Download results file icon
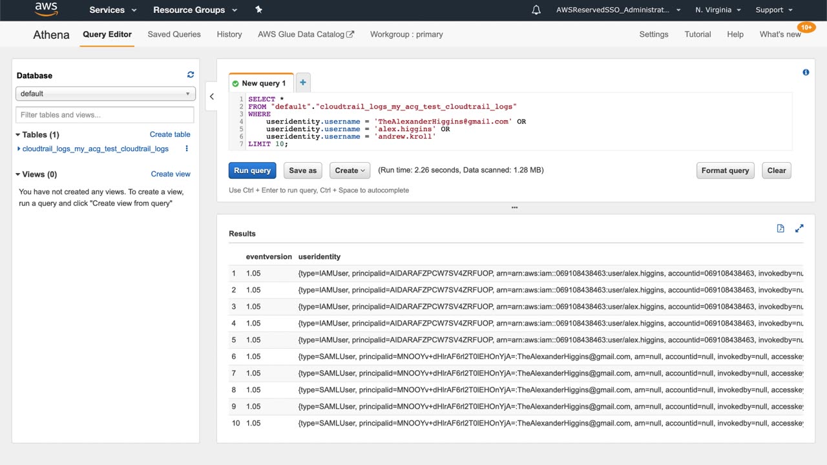 780,229
